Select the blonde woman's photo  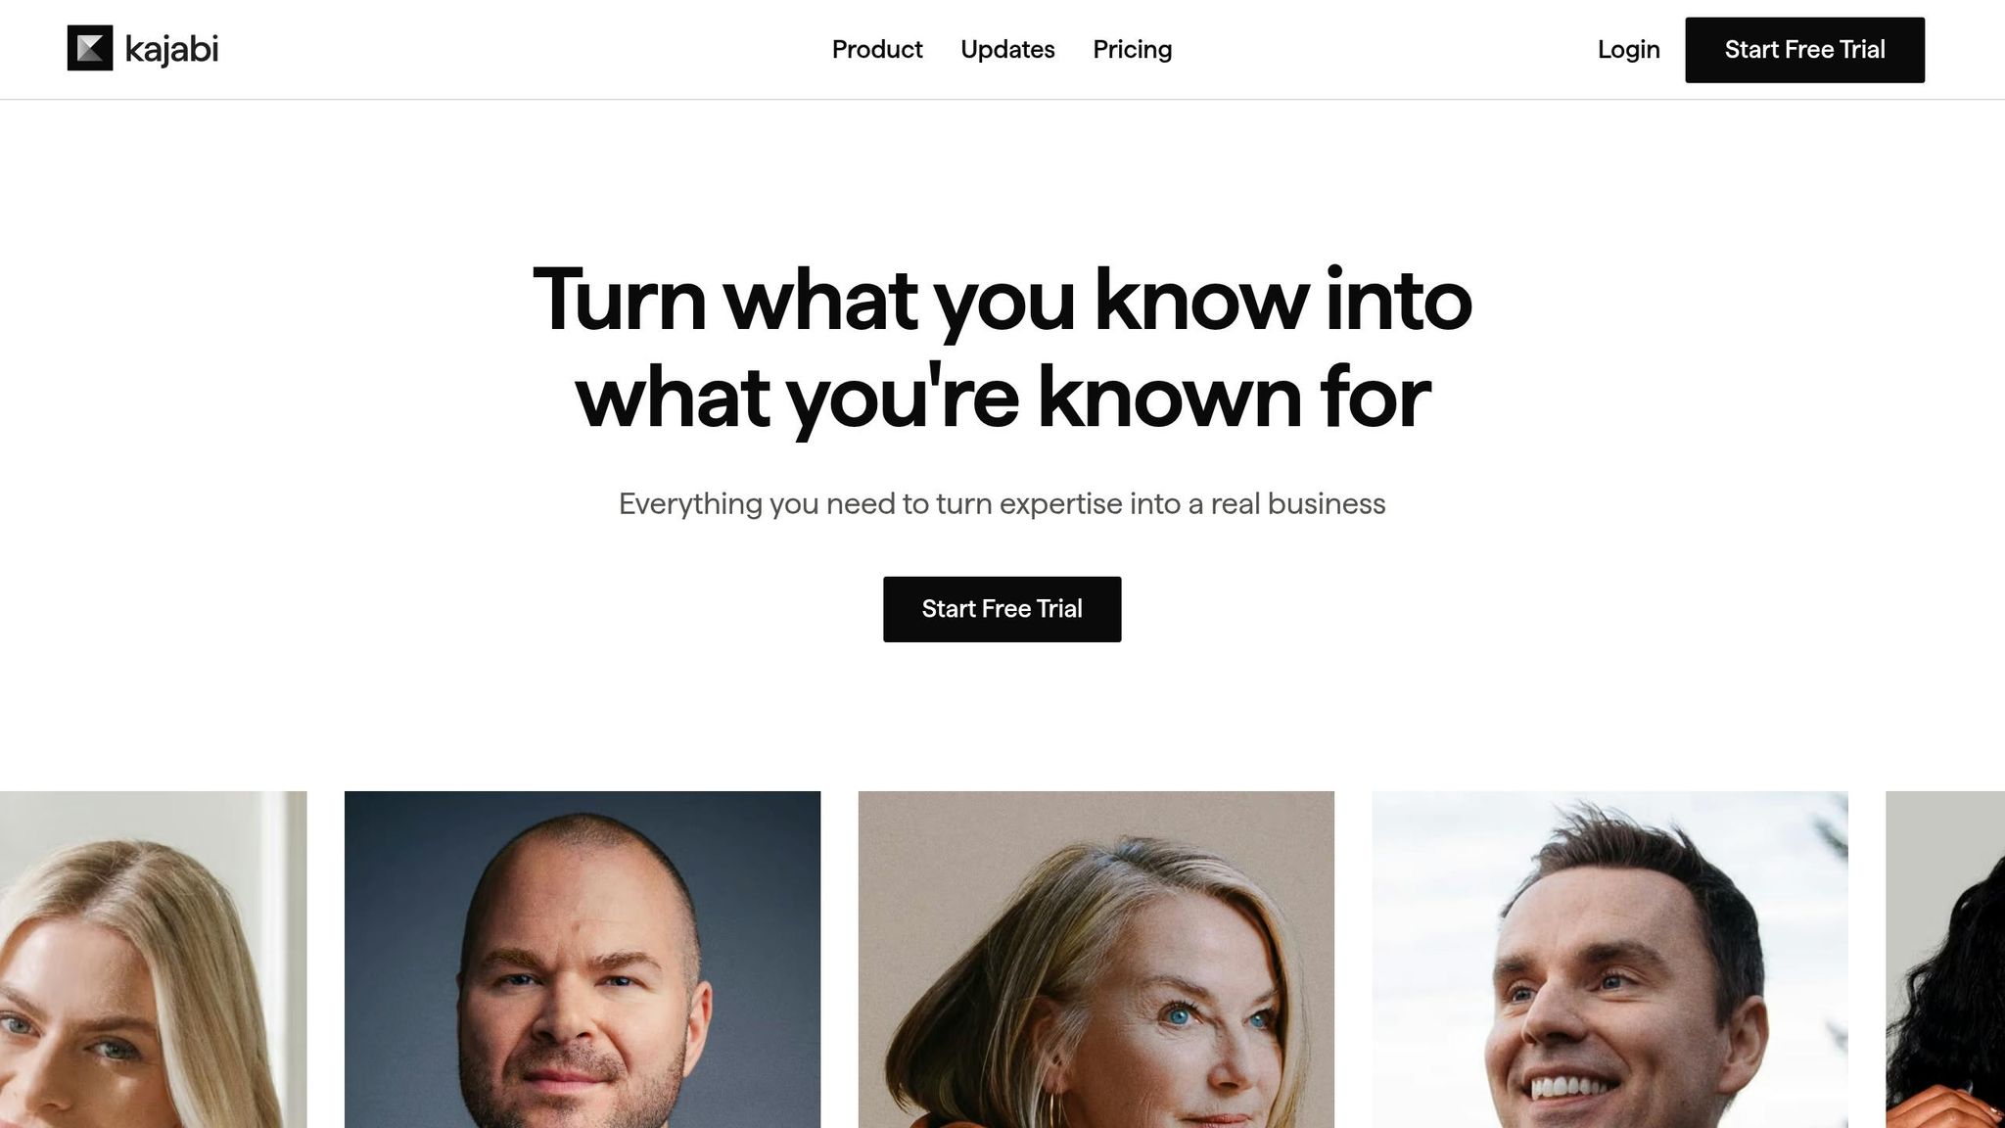pyautogui.click(x=153, y=960)
